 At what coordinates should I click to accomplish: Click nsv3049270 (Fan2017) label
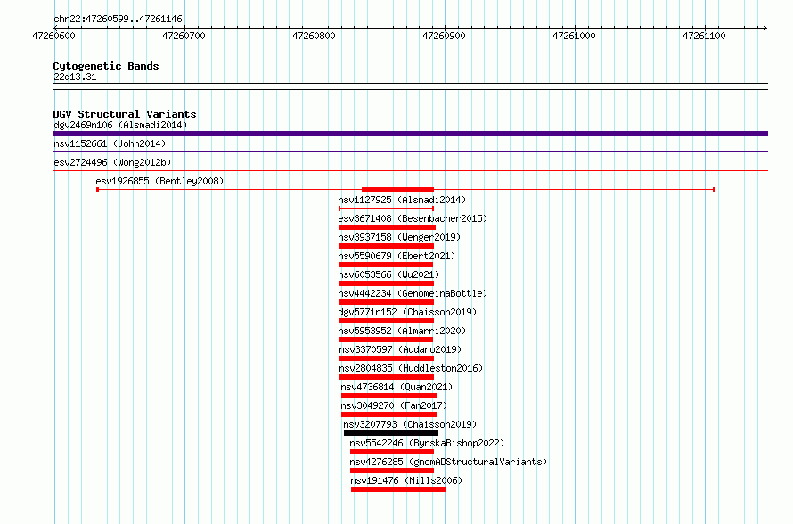pos(394,405)
